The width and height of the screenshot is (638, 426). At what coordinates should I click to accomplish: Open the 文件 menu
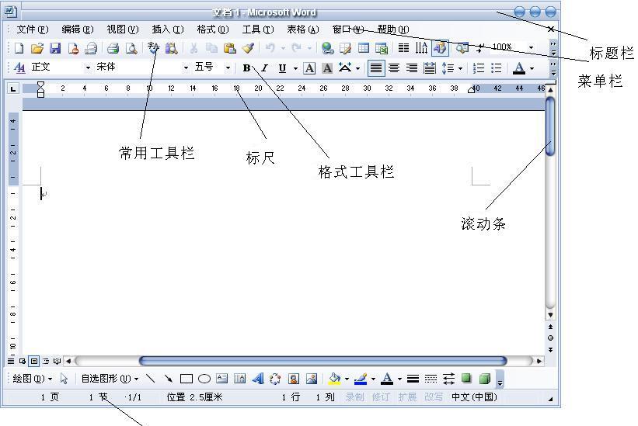pyautogui.click(x=33, y=29)
